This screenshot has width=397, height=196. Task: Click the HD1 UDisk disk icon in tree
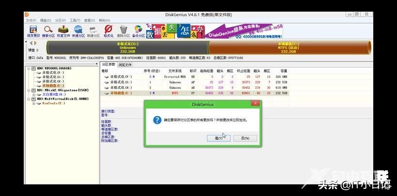point(33,90)
